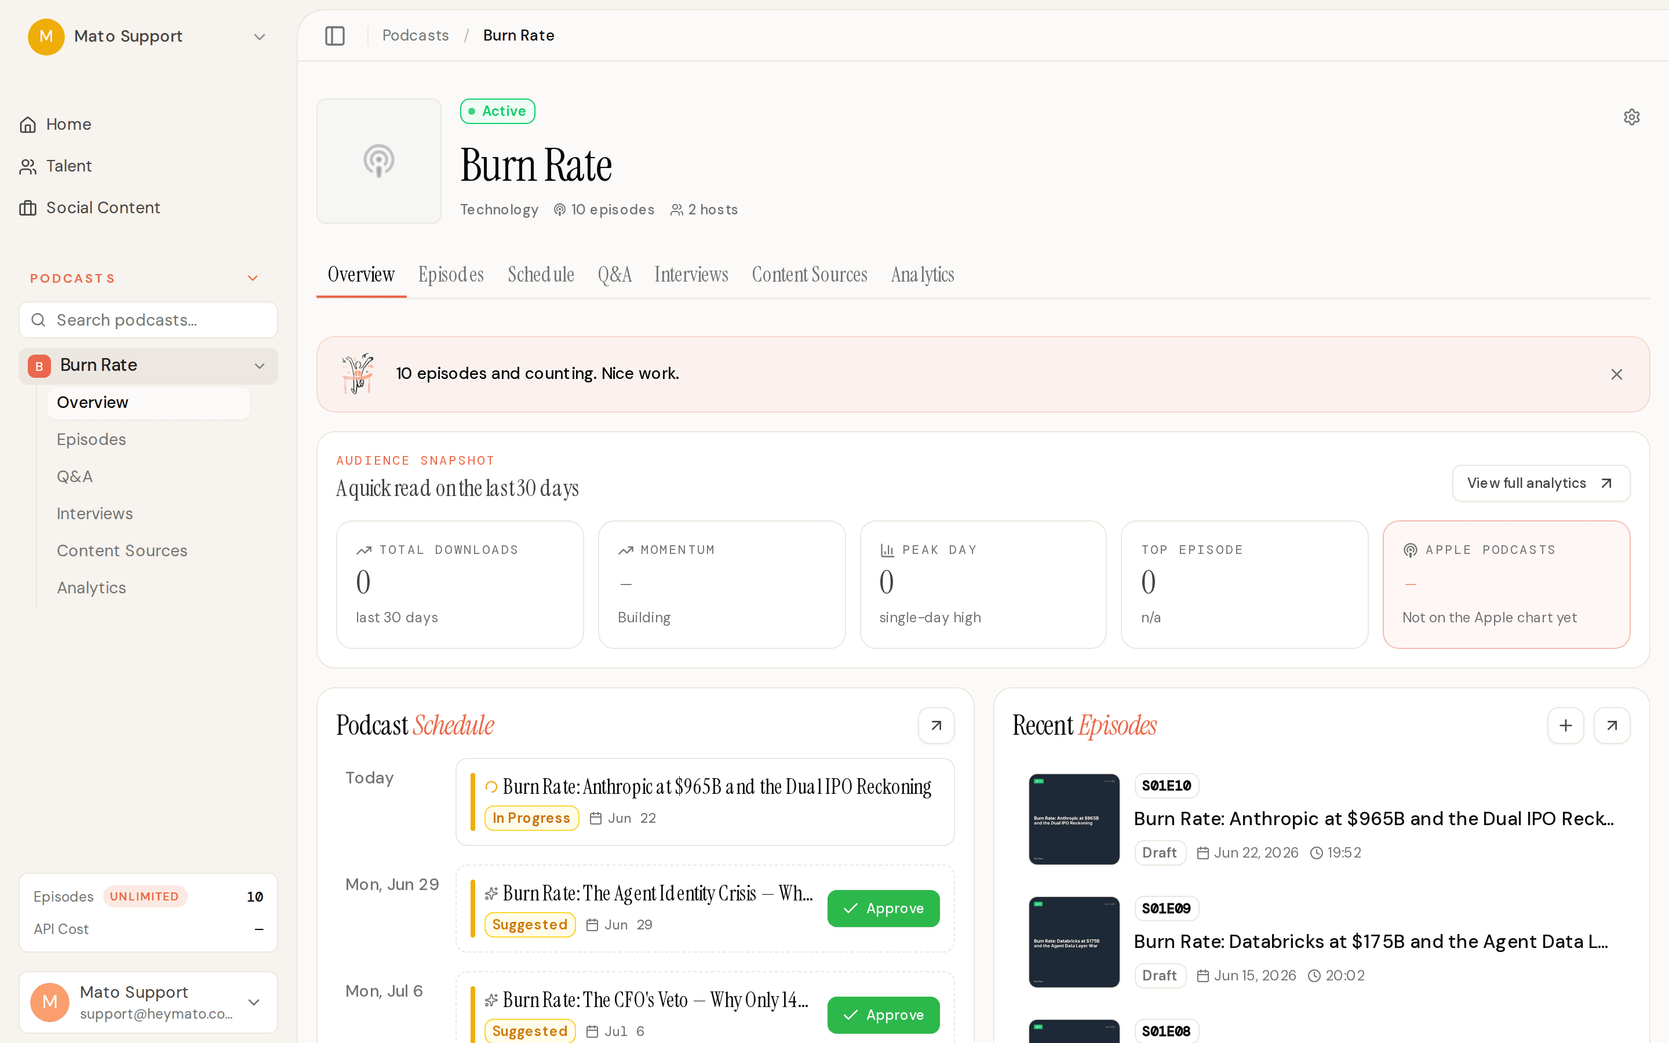
Task: Select Overview in sidebar tree
Action: coord(148,403)
